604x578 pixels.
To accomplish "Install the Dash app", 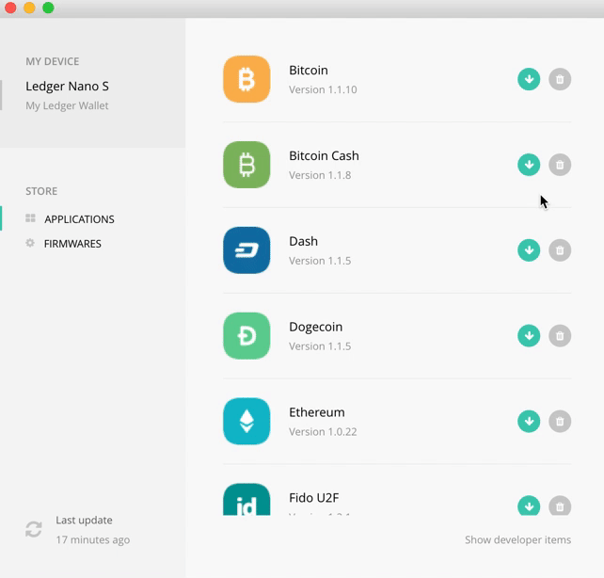I will [529, 250].
